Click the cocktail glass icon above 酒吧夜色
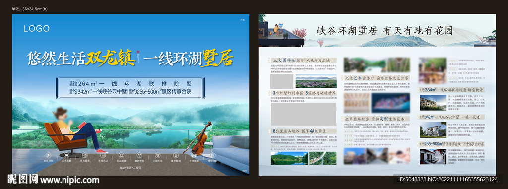The width and height of the screenshot is (508, 189). 139,155
